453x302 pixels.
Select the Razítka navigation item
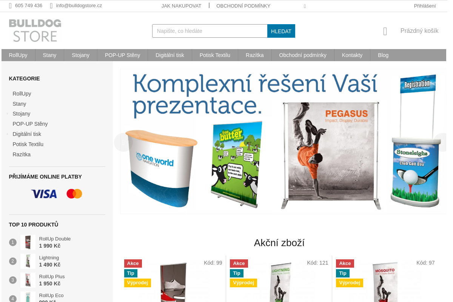click(254, 55)
